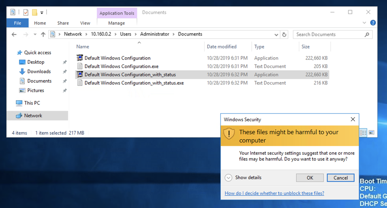Open the Customize Quick Access Toolbar arrow

pyautogui.click(x=42, y=12)
